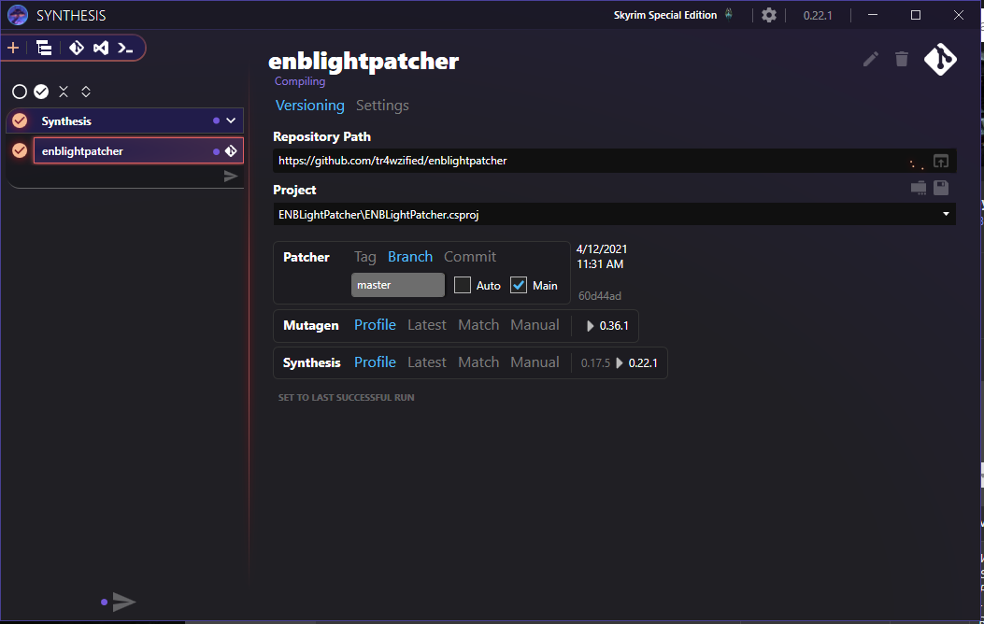Open the project folder icon
Screen dimensions: 984x624
(918, 188)
